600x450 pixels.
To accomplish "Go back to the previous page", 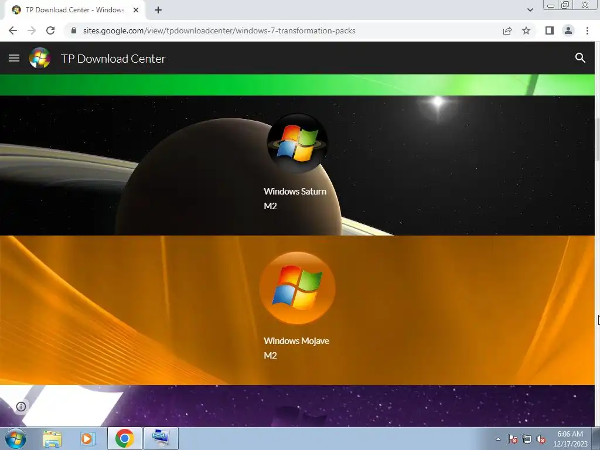I will pos(13,30).
